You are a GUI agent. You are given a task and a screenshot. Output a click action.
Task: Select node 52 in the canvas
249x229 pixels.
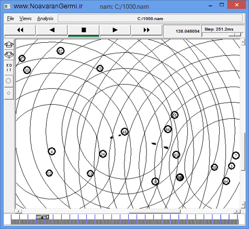(49, 173)
